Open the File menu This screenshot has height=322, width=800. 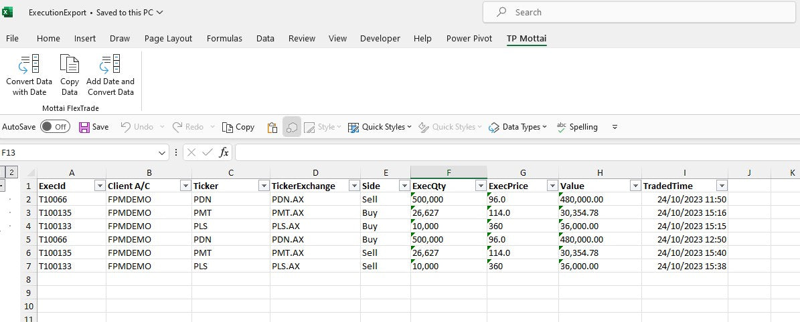pyautogui.click(x=12, y=38)
